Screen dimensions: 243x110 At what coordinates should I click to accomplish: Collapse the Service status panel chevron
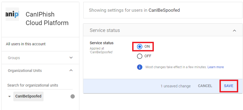tap(234, 30)
